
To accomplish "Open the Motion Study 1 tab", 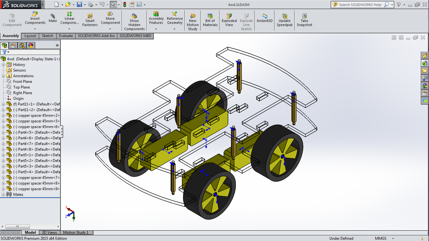I will (x=76, y=233).
